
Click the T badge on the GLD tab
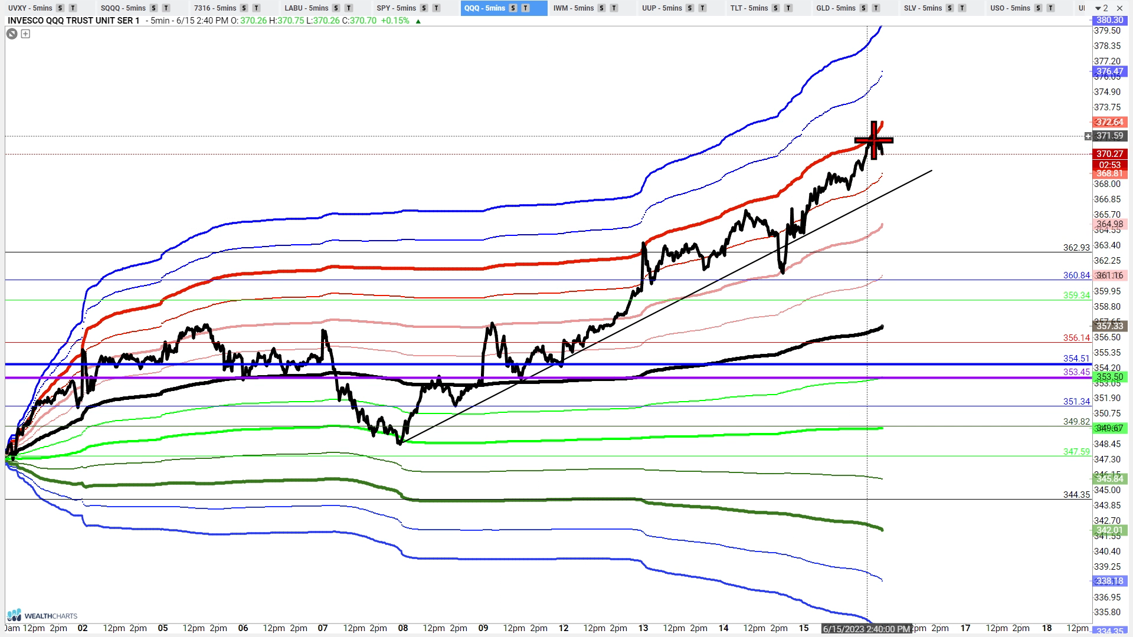[x=876, y=8]
